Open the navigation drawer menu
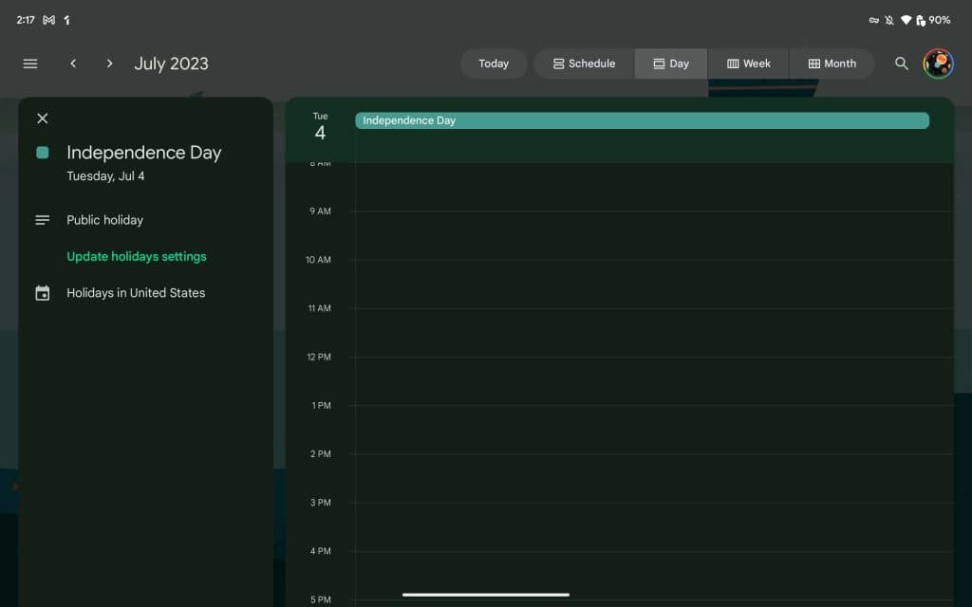 click(x=29, y=64)
